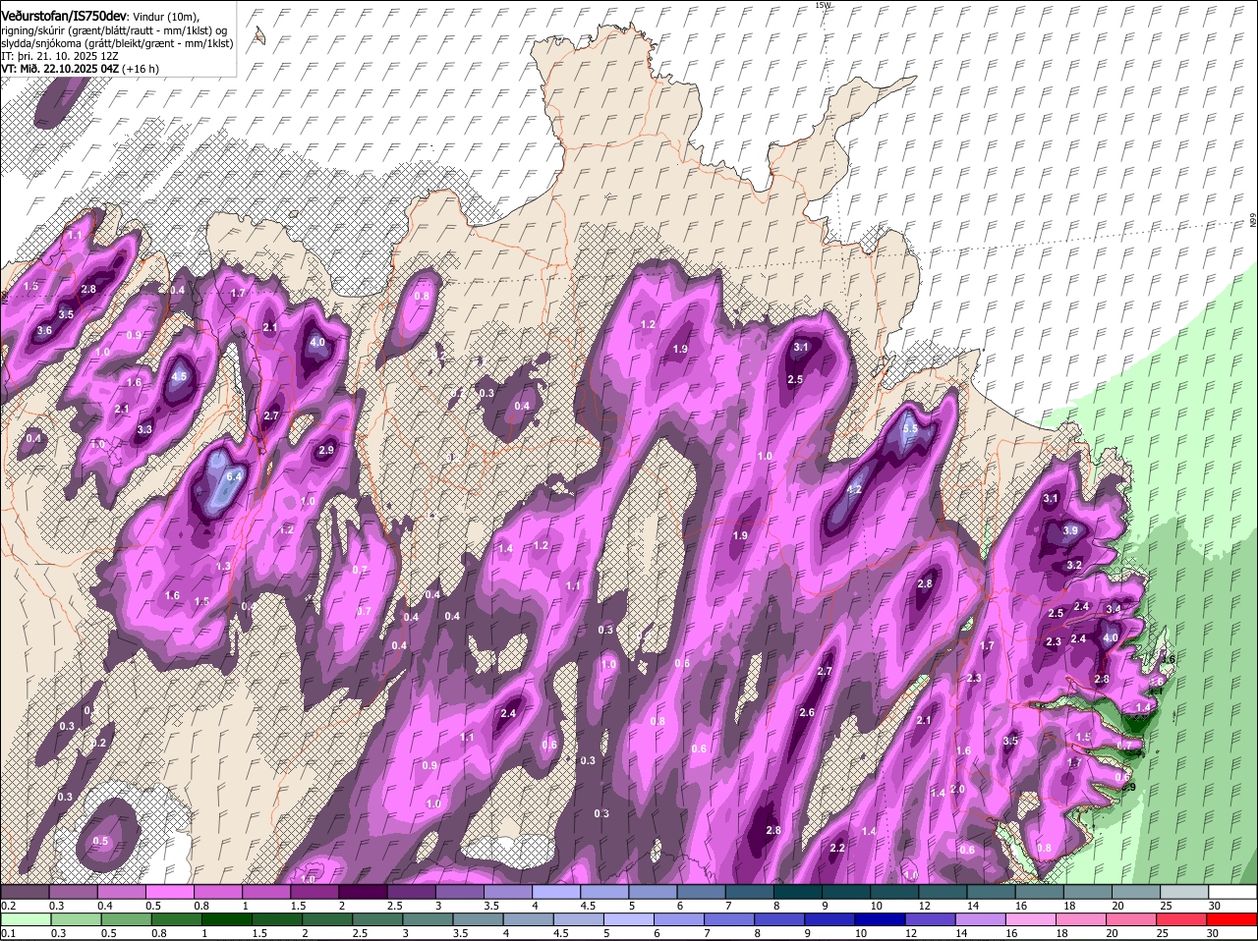This screenshot has width=1258, height=941.
Task: Click the 3.6 value label at far left
Action: click(x=44, y=331)
